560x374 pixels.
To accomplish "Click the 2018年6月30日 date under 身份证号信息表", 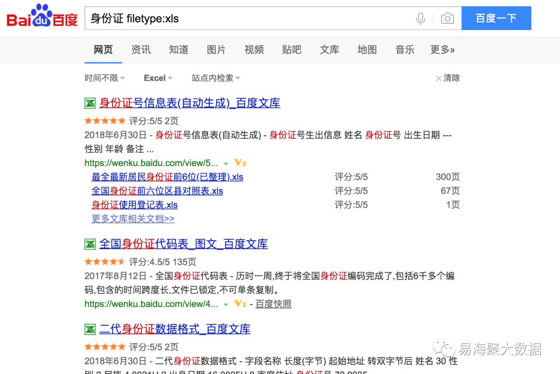I will click(x=116, y=135).
